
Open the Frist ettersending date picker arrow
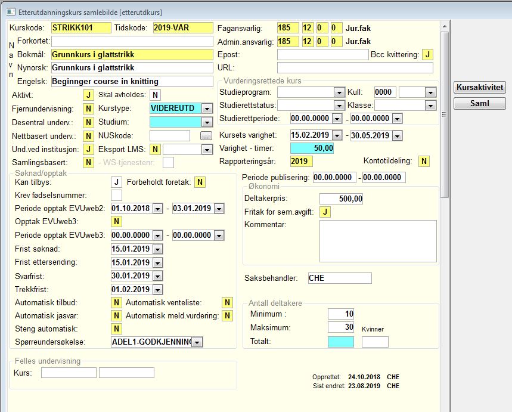(158, 263)
